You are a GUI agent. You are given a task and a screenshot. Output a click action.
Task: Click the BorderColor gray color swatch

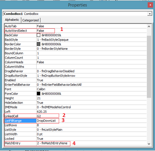39,44
